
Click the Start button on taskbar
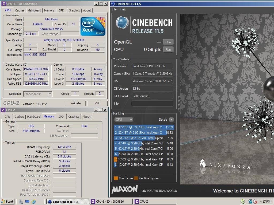tap(7, 202)
